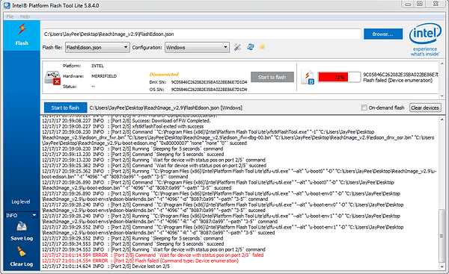The image size is (449, 274).
Task: Click the Save Log icon
Action: coord(22,226)
